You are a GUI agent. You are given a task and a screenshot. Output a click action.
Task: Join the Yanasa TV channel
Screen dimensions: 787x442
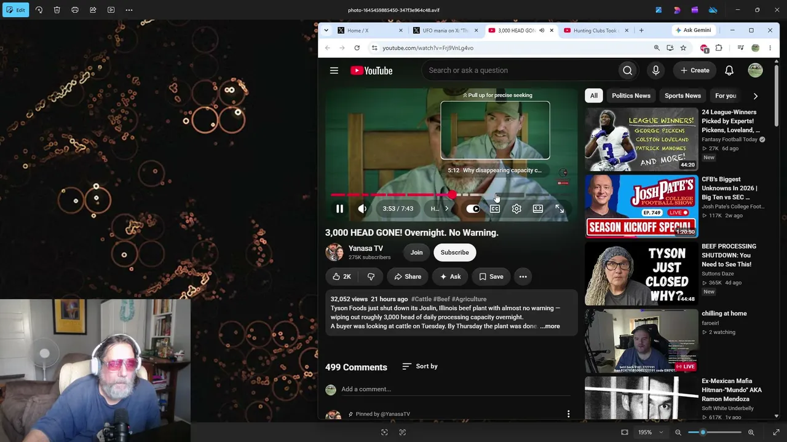[416, 252]
